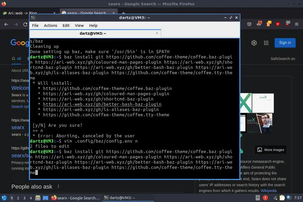Click the notification tray icon beside the clock
The width and height of the screenshot is (303, 202).
[289, 197]
